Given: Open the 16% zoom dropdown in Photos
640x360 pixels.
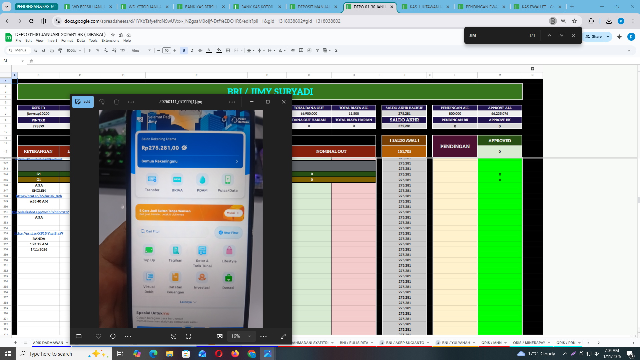Looking at the screenshot, I should tap(241, 336).
